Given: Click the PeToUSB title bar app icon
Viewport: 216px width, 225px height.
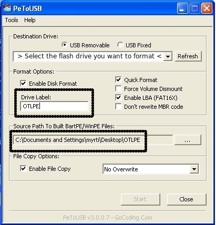Looking at the screenshot, I should (x=7, y=8).
